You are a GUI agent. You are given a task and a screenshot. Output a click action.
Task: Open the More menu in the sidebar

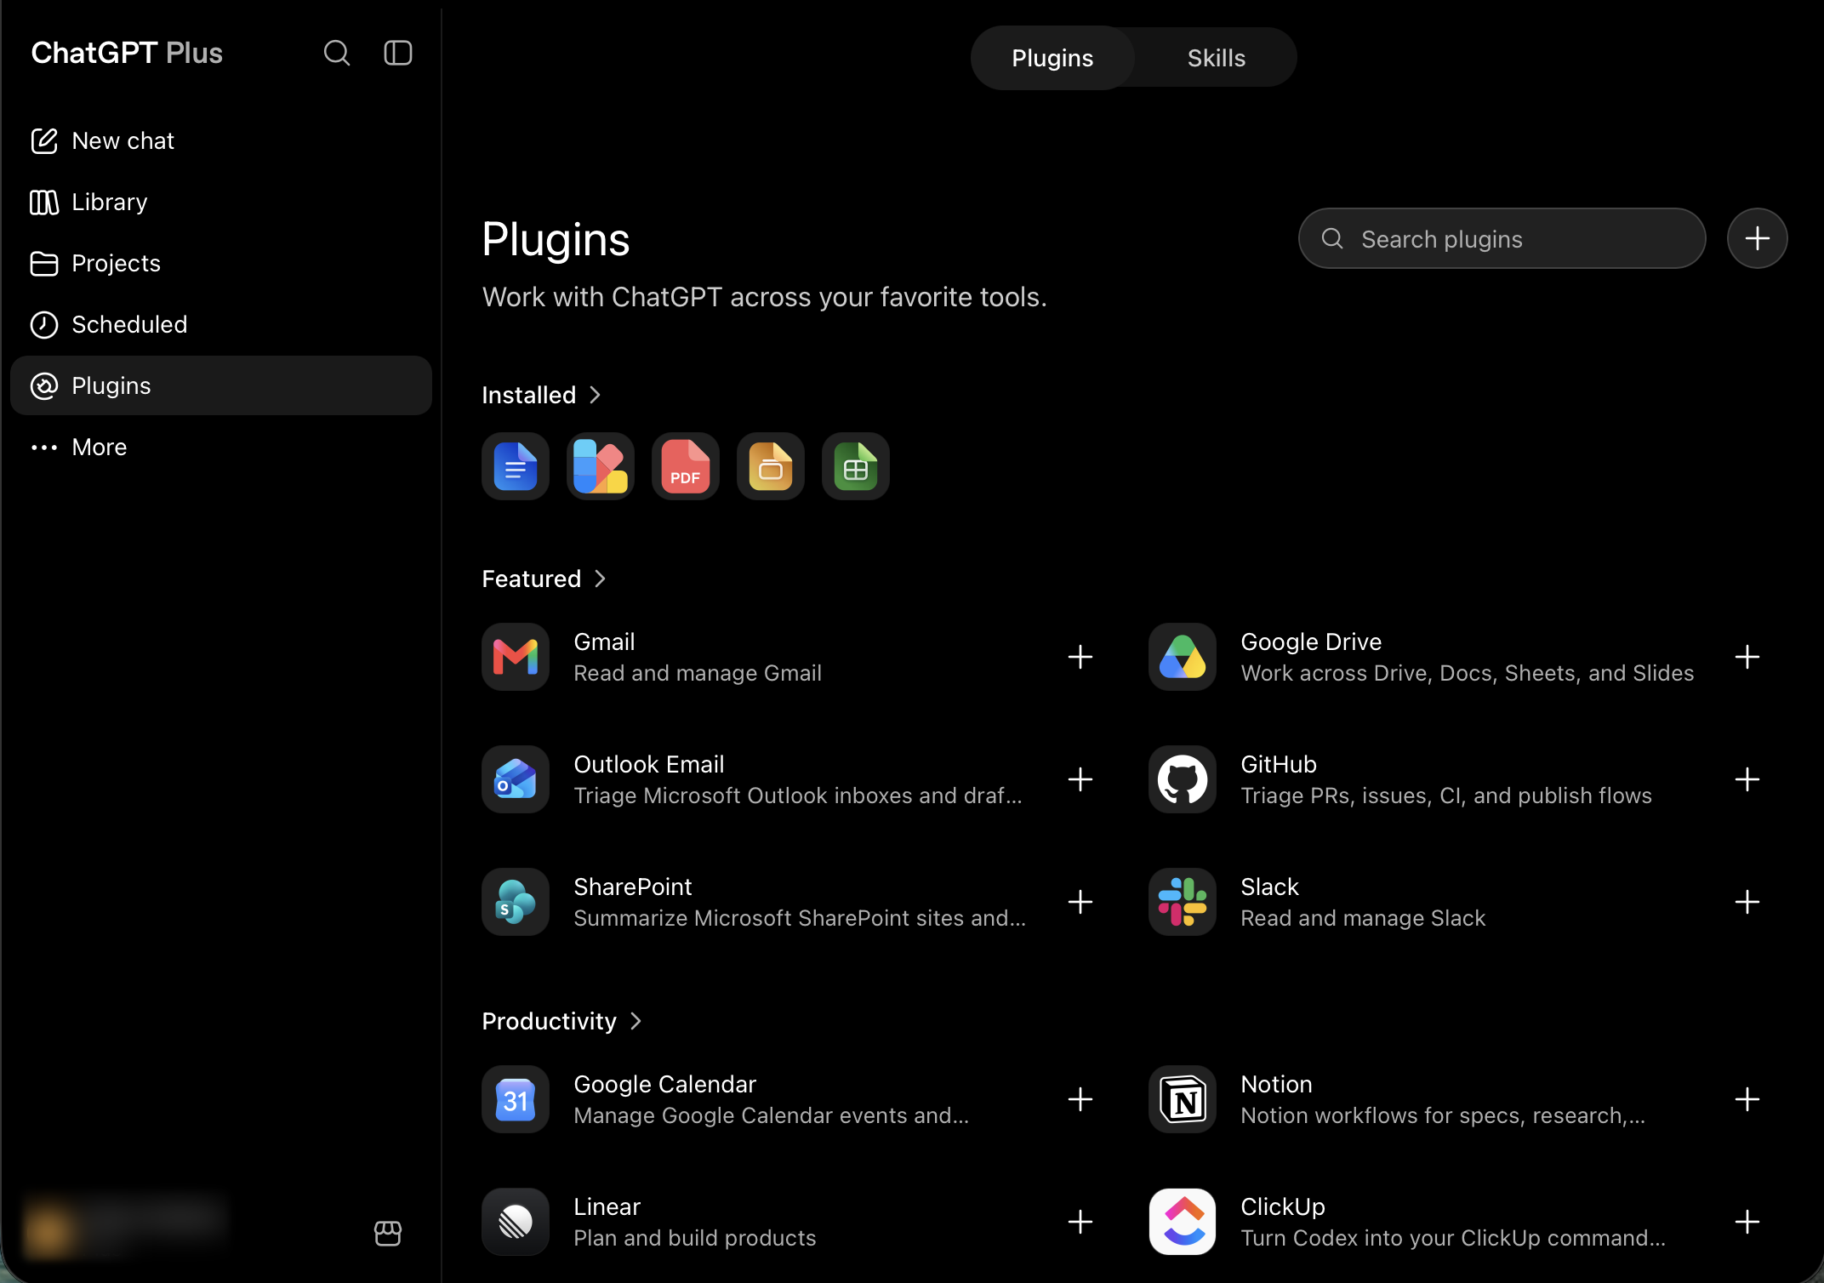click(221, 447)
